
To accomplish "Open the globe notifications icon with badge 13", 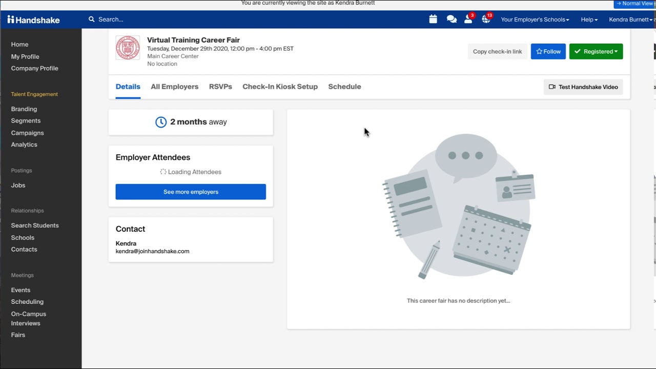I will tap(486, 19).
